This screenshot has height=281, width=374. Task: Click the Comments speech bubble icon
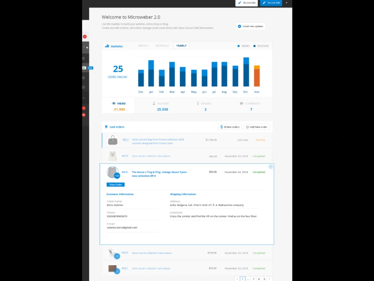pos(241,103)
